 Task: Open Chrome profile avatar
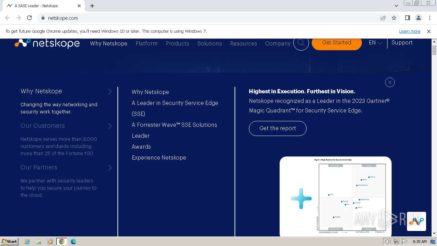coord(418,18)
